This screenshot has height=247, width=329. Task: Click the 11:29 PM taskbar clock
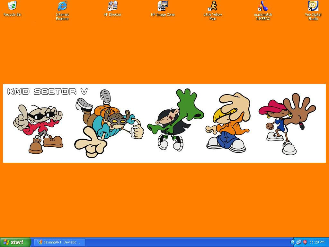coord(317,242)
